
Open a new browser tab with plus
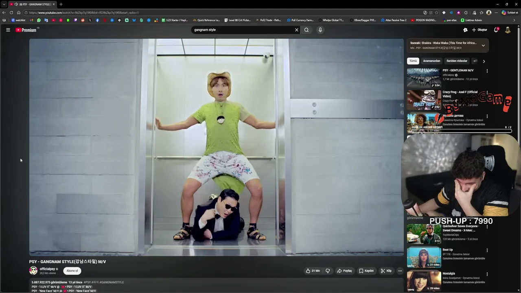pos(61,4)
